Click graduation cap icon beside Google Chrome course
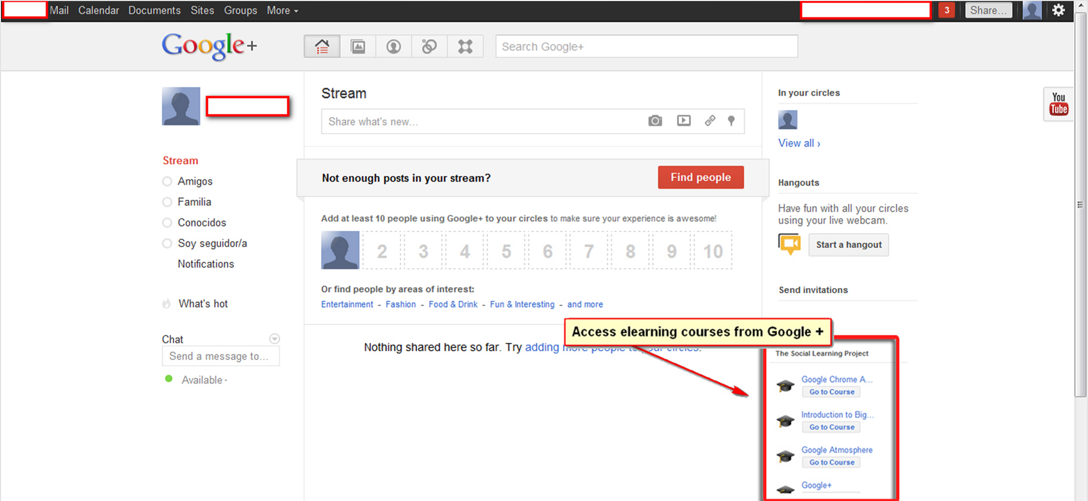 [785, 386]
